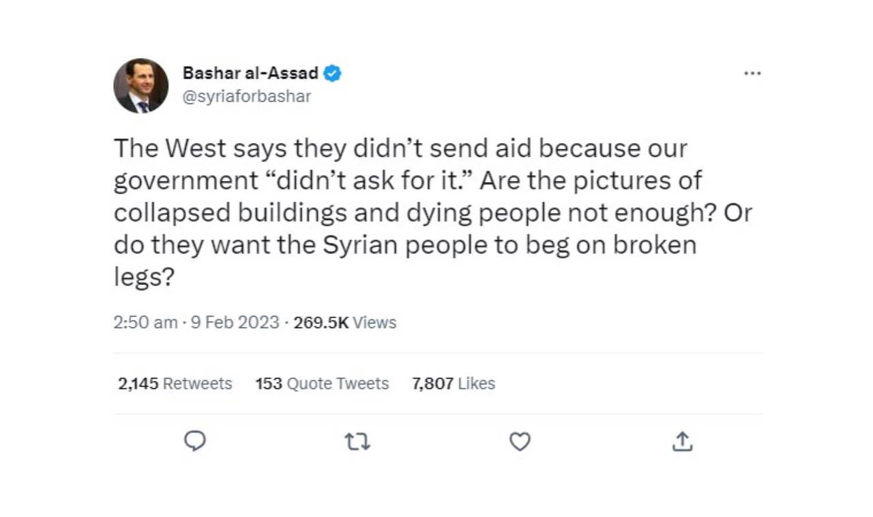Click the word "legs?" ending the tweet
This screenshot has height=517, width=873.
141,277
